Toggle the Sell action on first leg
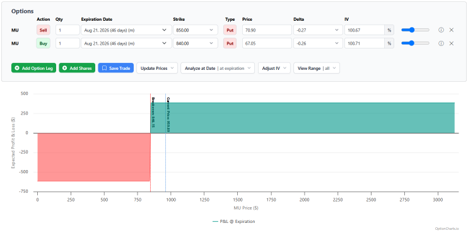The image size is (468, 233). coord(44,30)
